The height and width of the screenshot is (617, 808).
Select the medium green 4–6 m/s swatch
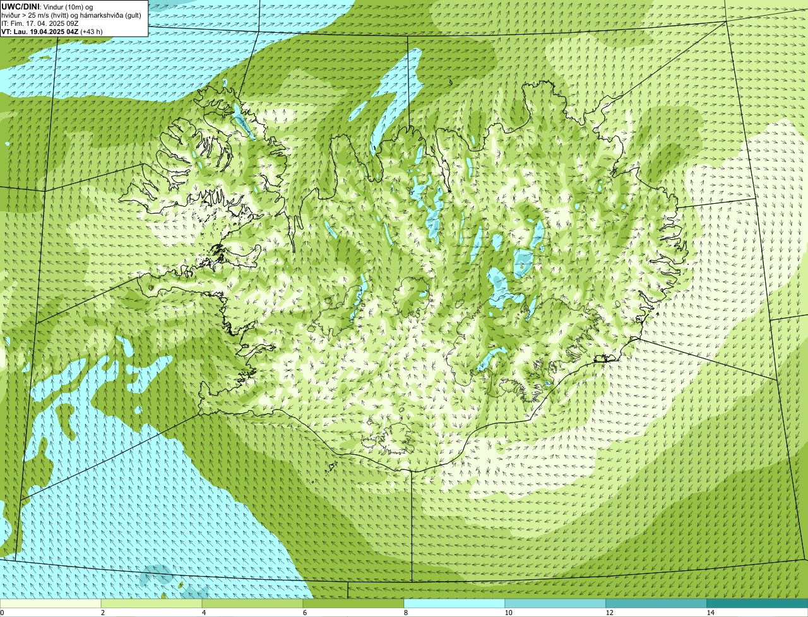(x=252, y=603)
